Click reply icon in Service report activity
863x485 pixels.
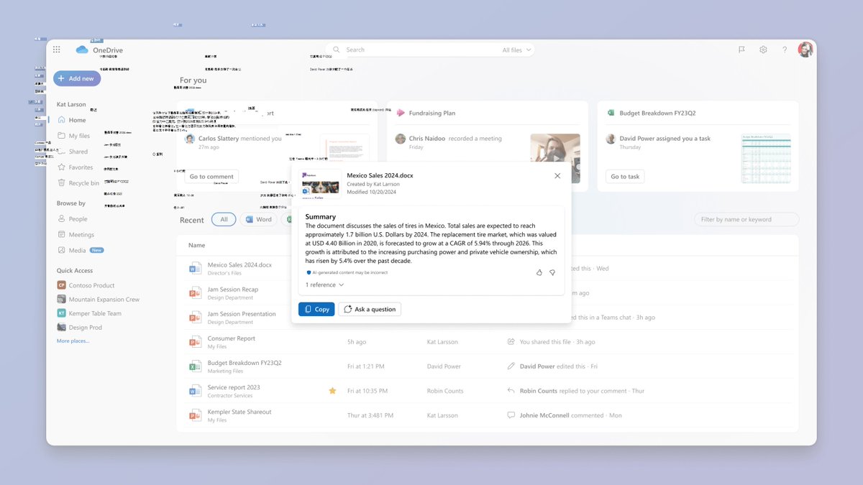(511, 391)
